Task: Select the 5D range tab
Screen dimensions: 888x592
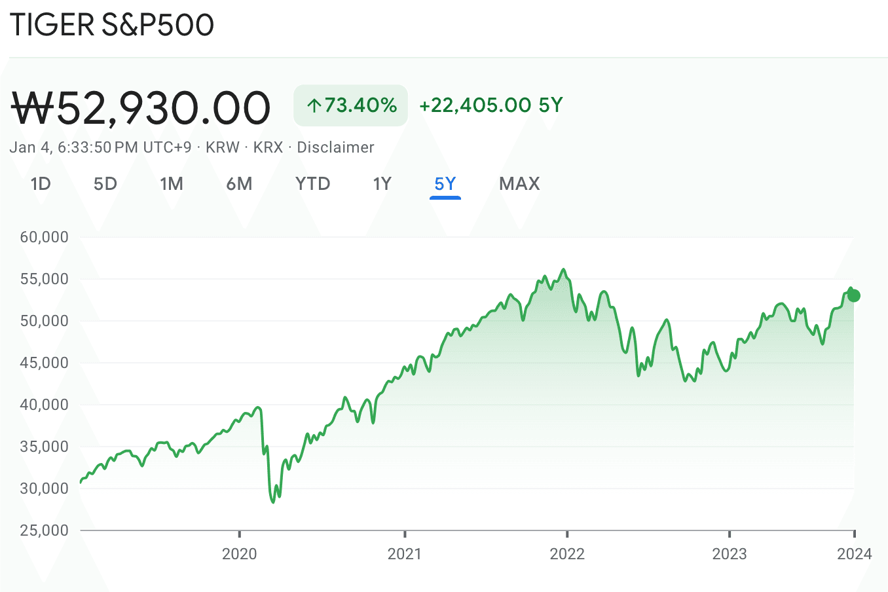Action: (105, 184)
